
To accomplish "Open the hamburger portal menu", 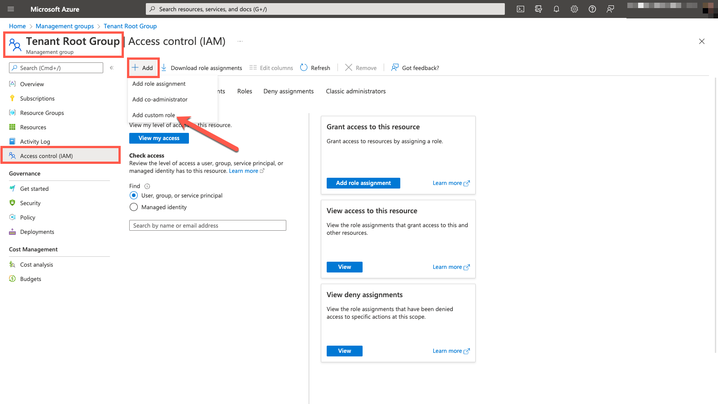I will coord(11,9).
